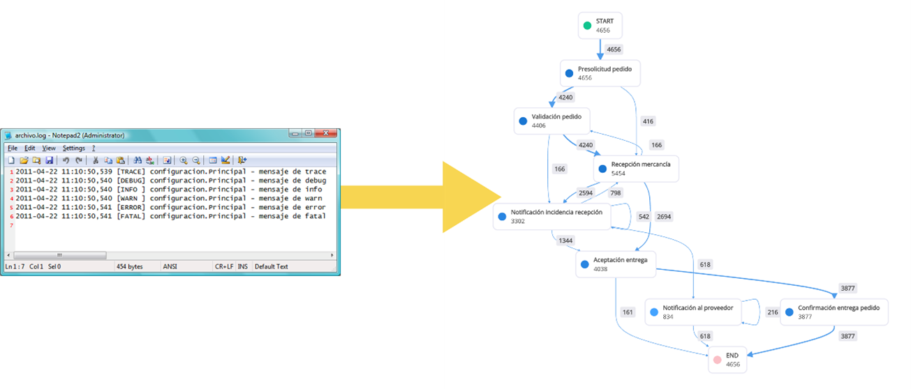
Task: Select the Recepción mercancía process node
Action: click(635, 168)
